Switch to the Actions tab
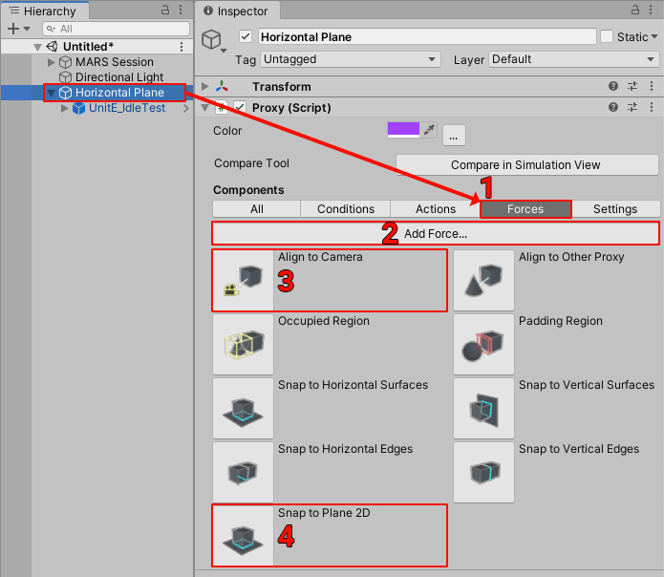Image resolution: width=664 pixels, height=577 pixels. 436,209
